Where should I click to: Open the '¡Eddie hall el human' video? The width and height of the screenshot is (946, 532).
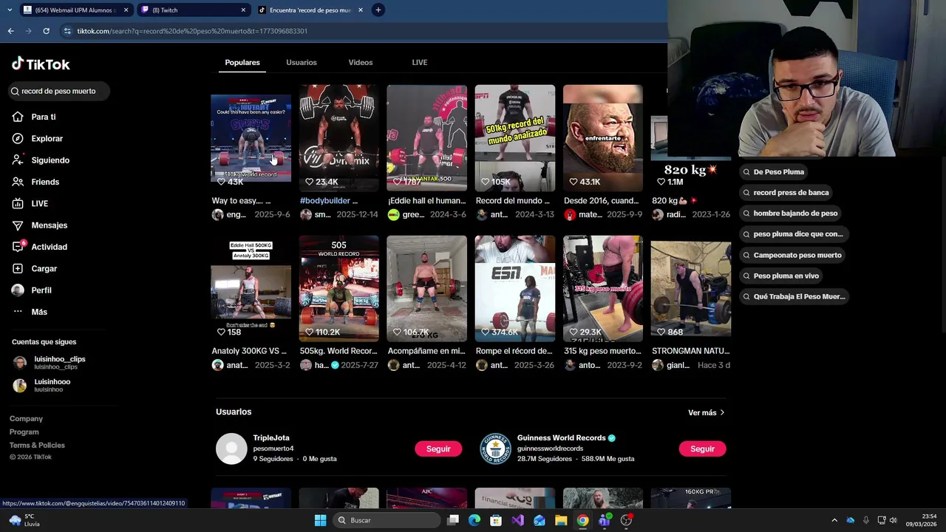[x=426, y=138]
